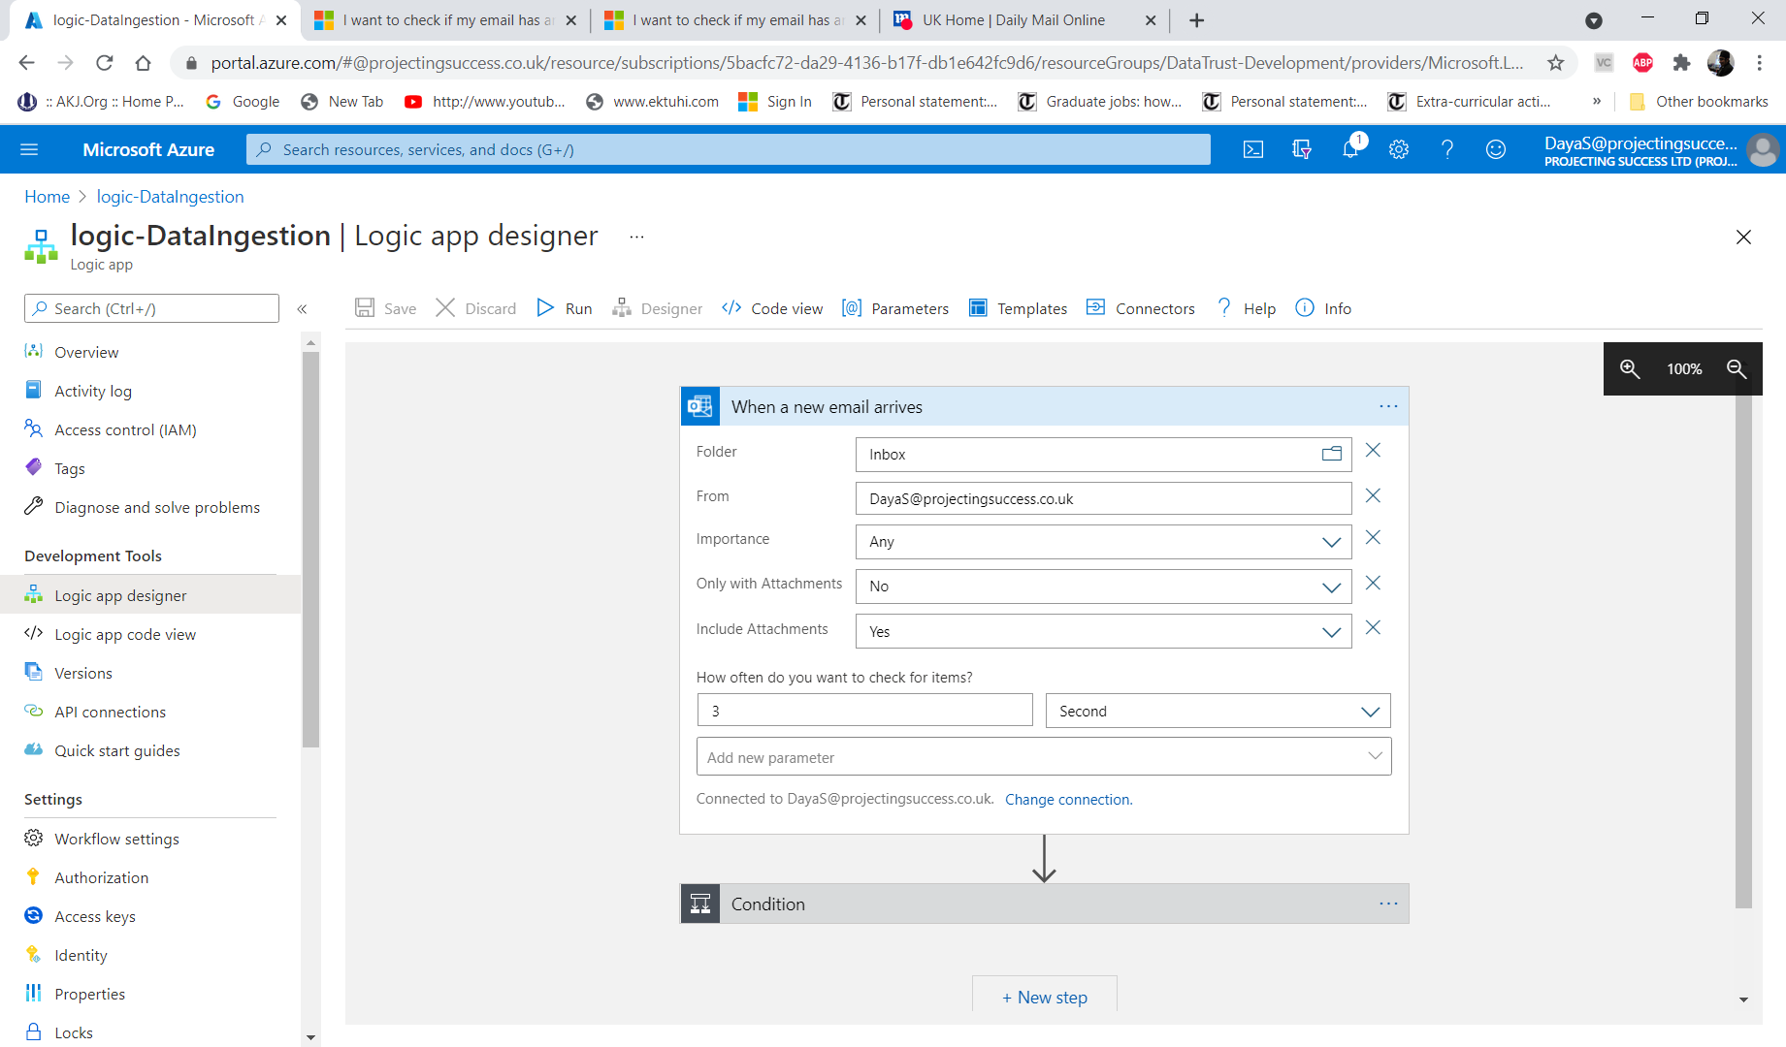The image size is (1786, 1047).
Task: Open Access control (IAM)
Action: tap(125, 429)
